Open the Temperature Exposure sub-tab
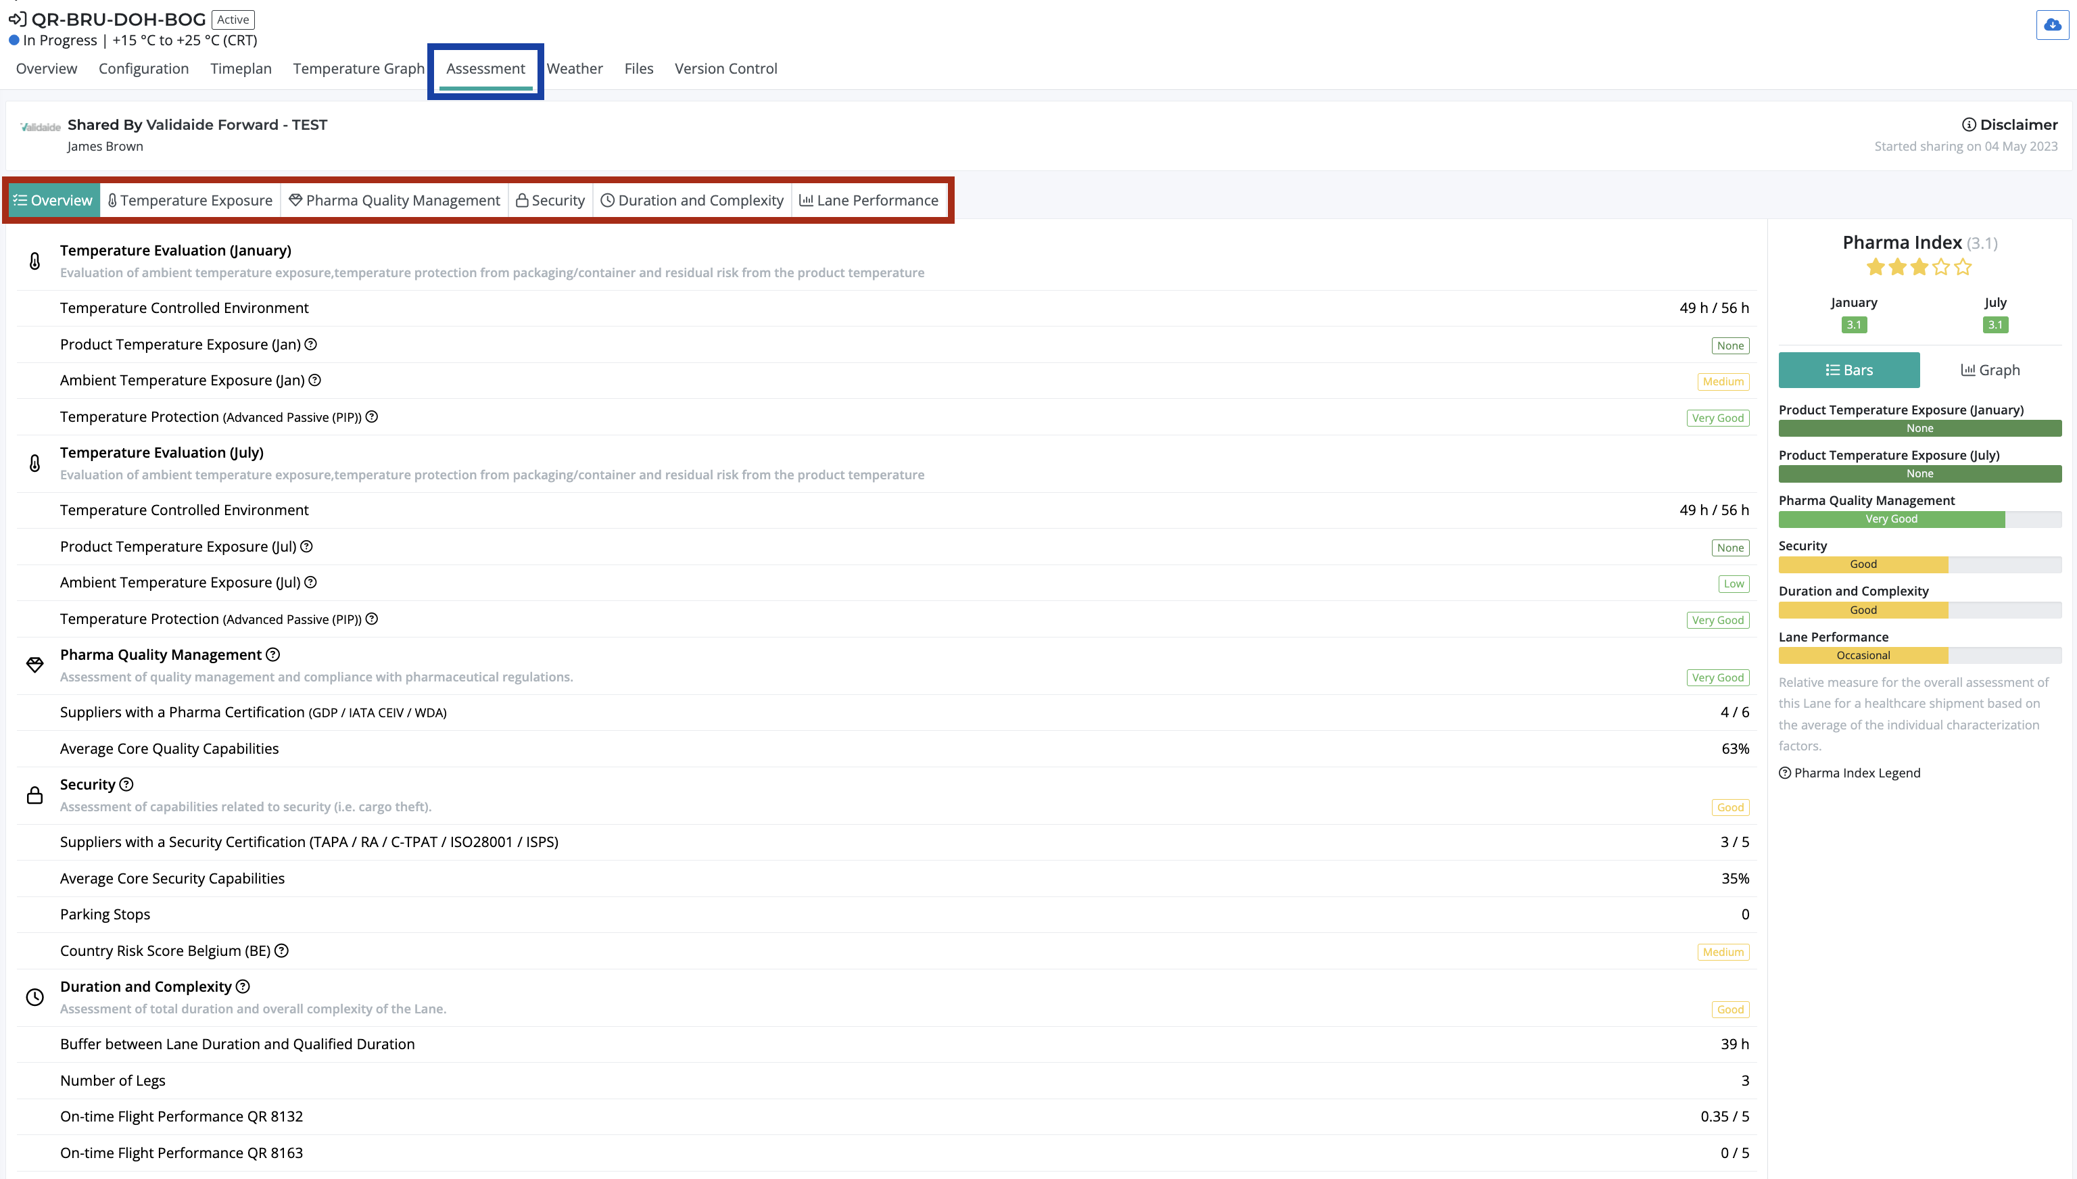Image resolution: width=2077 pixels, height=1179 pixels. pyautogui.click(x=190, y=200)
